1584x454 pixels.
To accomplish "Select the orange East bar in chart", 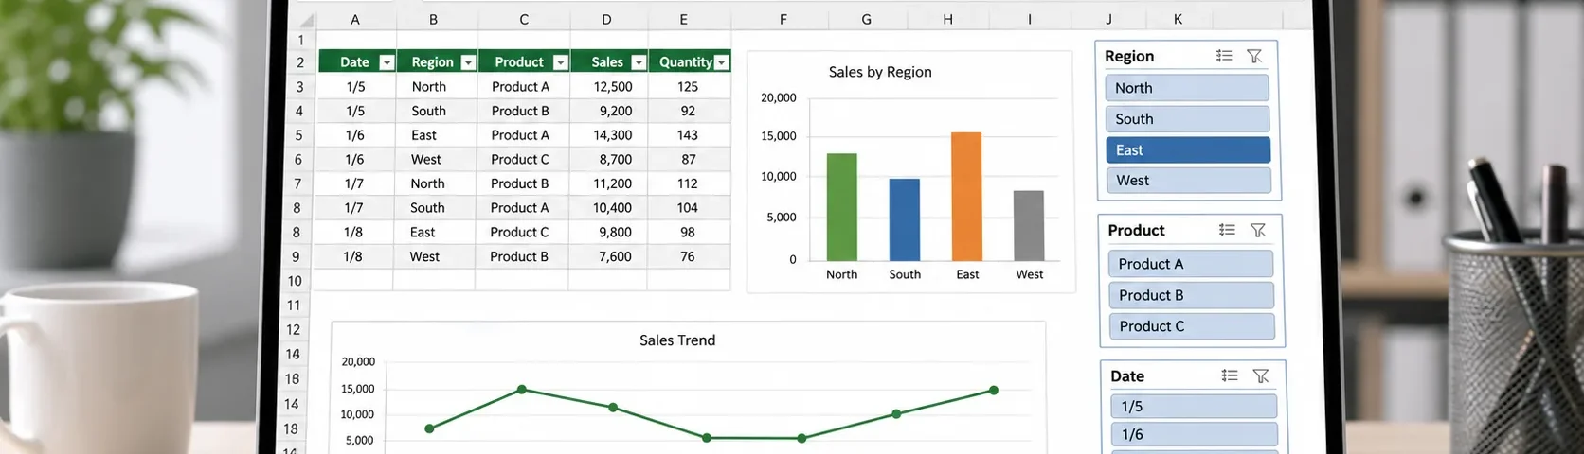I will click(x=966, y=197).
